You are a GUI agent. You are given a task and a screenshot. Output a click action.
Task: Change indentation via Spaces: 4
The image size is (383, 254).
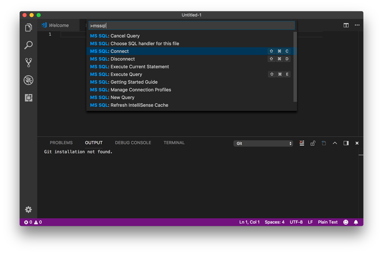click(275, 222)
